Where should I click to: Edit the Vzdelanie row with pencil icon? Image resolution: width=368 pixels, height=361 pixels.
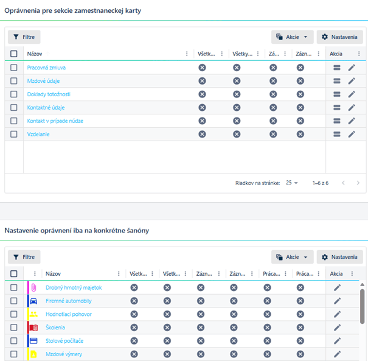[x=352, y=135]
